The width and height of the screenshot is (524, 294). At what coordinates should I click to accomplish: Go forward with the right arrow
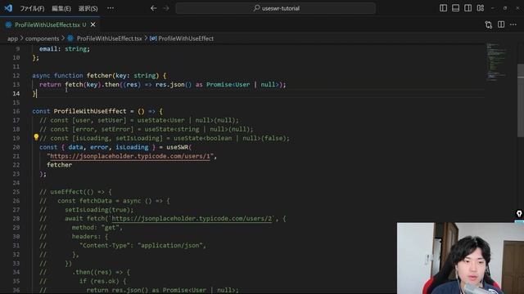click(166, 8)
